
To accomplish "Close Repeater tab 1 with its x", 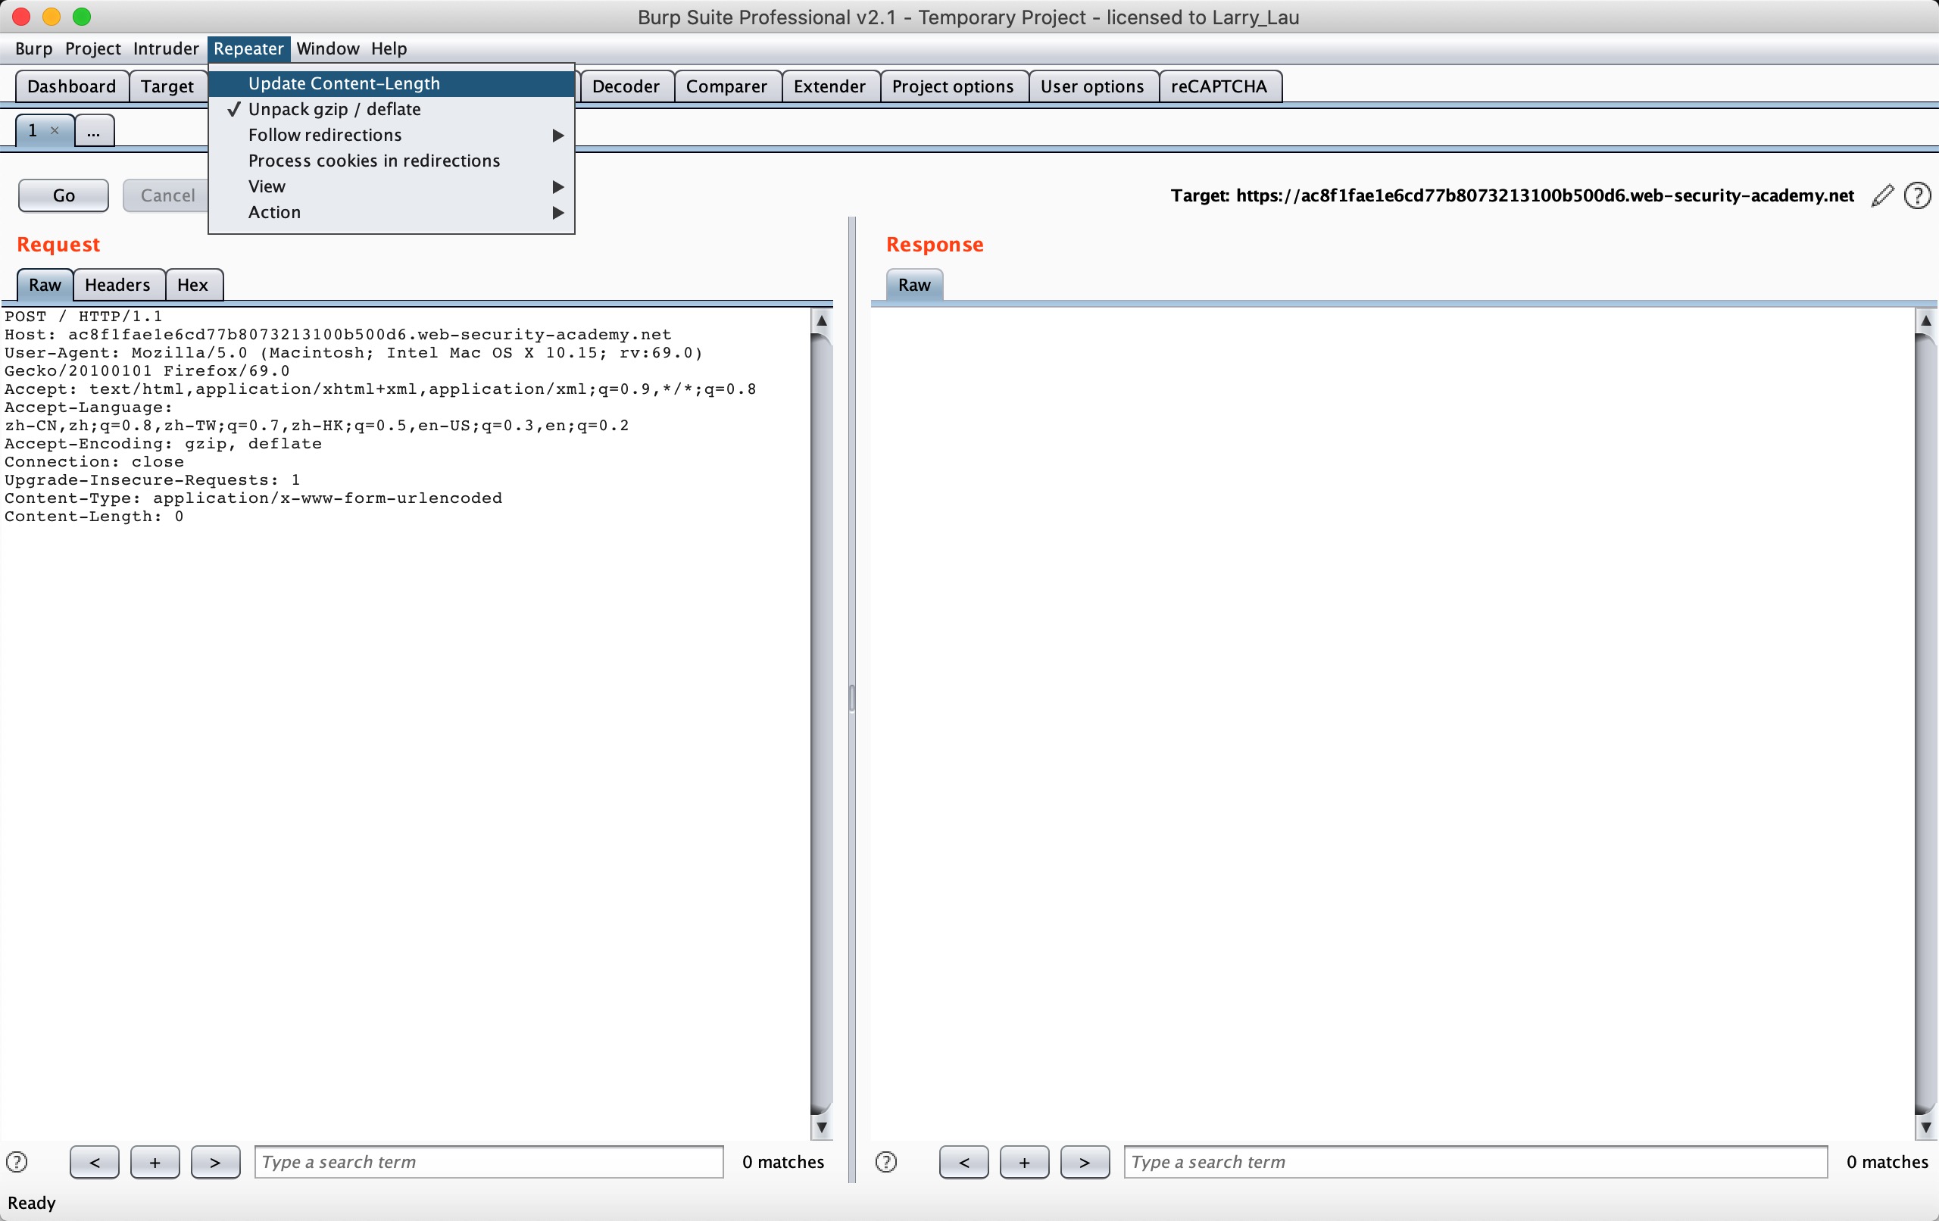I will [x=55, y=130].
